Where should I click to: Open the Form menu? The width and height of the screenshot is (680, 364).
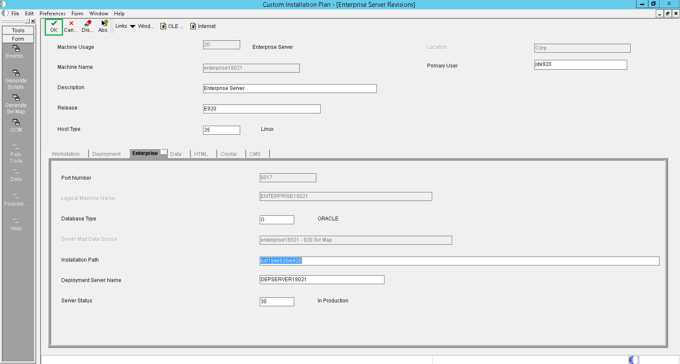[77, 14]
